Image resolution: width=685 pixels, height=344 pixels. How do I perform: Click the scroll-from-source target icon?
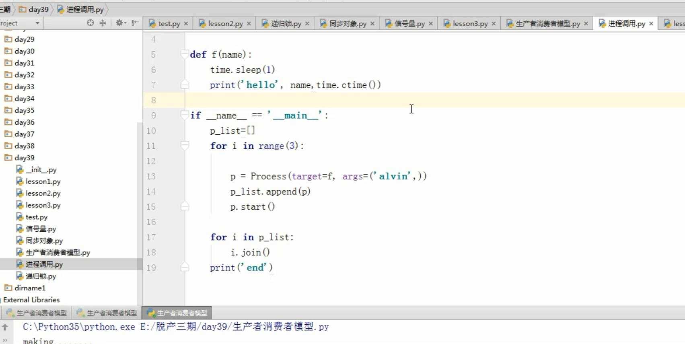pyautogui.click(x=91, y=23)
